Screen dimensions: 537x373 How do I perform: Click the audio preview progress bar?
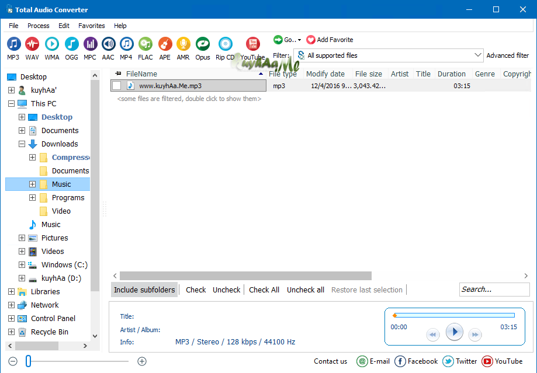pos(454,315)
